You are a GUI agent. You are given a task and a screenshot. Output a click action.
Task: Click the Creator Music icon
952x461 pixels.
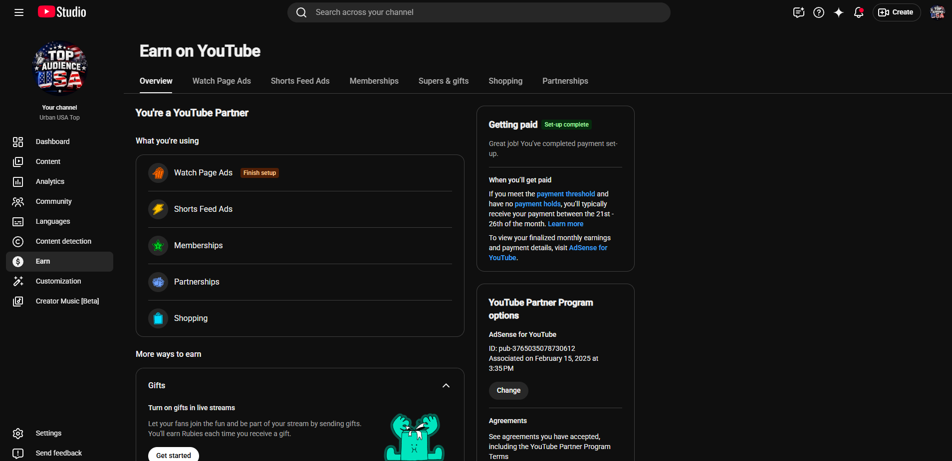click(x=18, y=302)
